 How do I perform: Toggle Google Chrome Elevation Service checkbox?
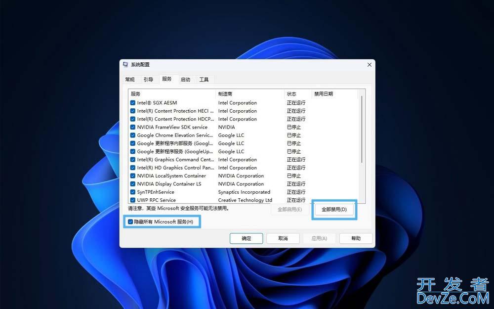tap(132, 135)
